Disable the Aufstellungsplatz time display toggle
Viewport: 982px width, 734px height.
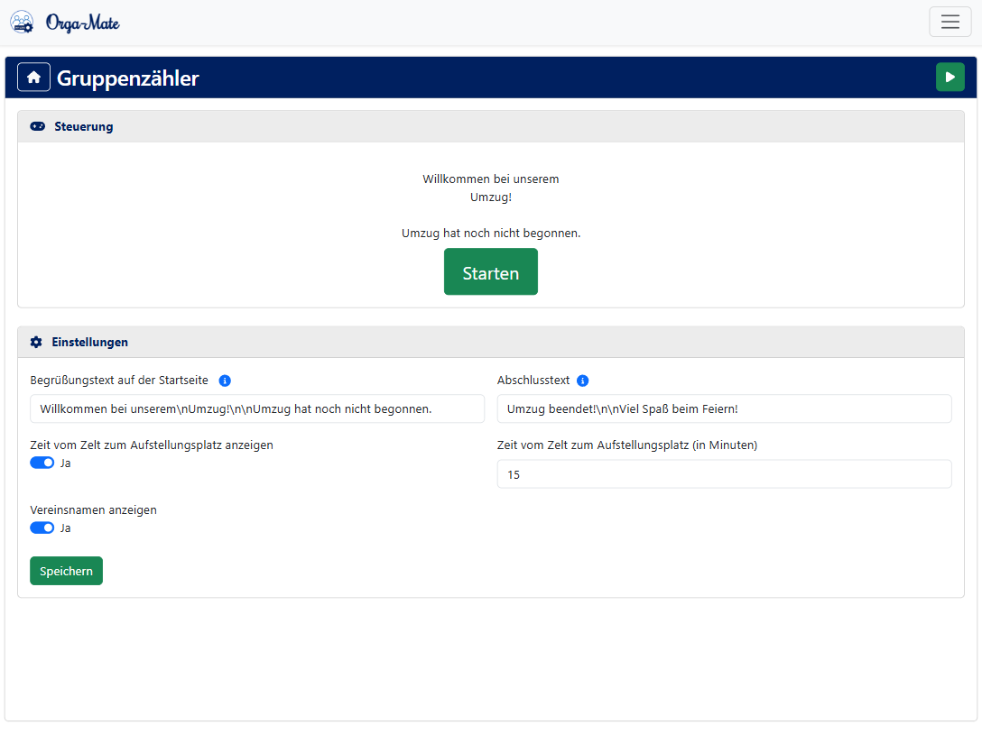click(x=42, y=463)
